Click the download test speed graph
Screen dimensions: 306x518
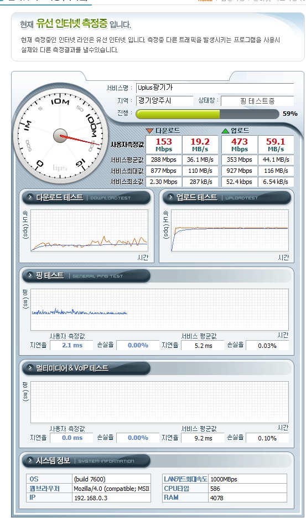click(89, 230)
